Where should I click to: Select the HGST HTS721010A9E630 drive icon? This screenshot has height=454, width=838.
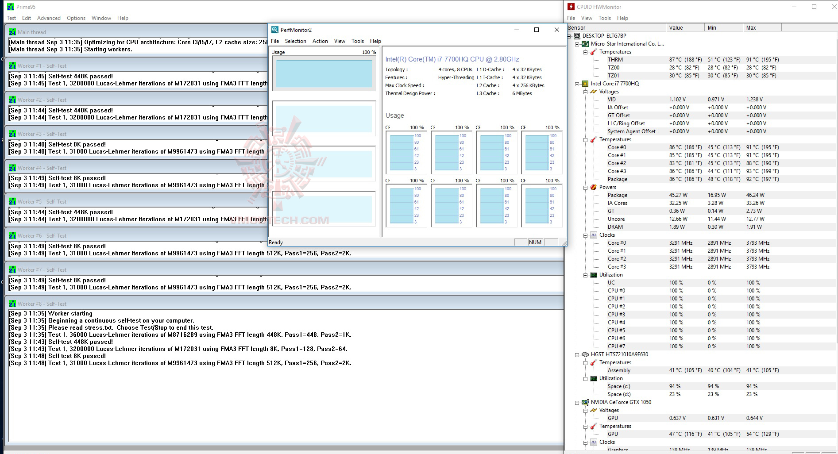click(585, 354)
